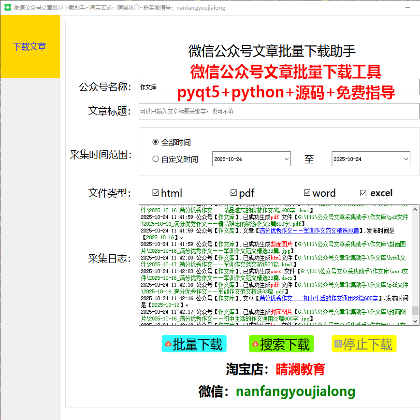The height and width of the screenshot is (420, 420).
Task: Open the end date dropdown after 至
Action: [x=370, y=159]
